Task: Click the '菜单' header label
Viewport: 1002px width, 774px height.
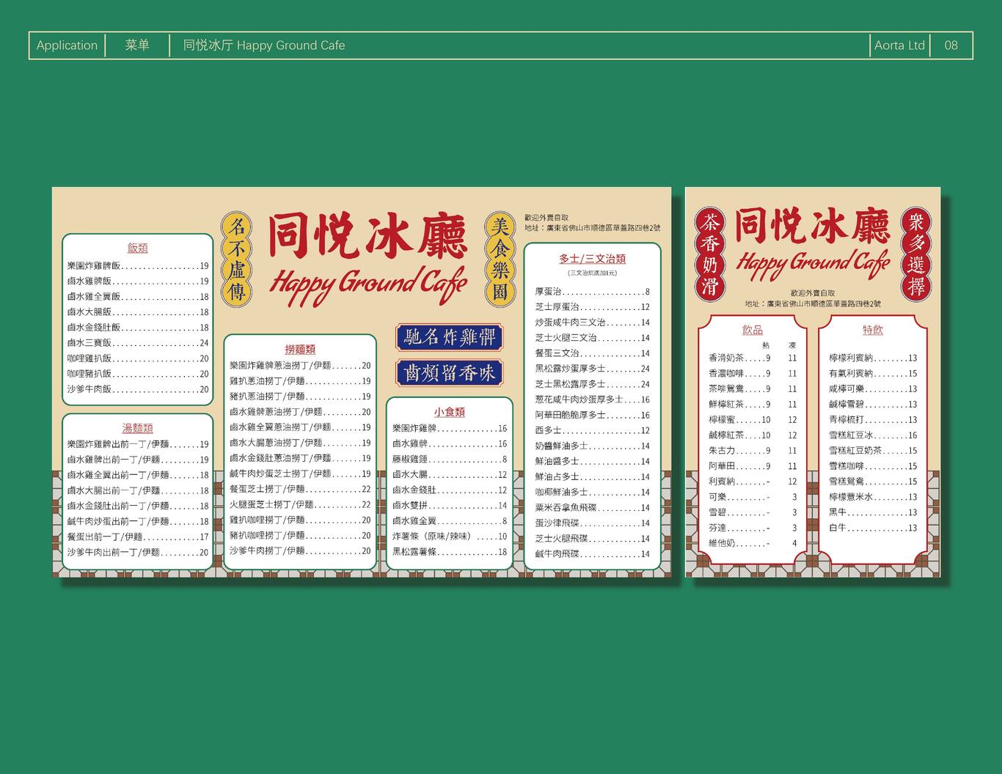Action: 137,45
